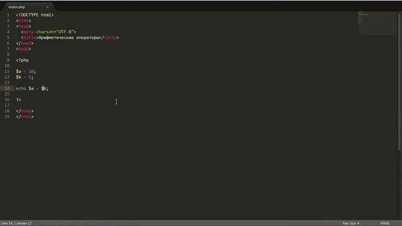Click the echo keyword on line 14
Screen dimensions: 402x226
point(21,88)
